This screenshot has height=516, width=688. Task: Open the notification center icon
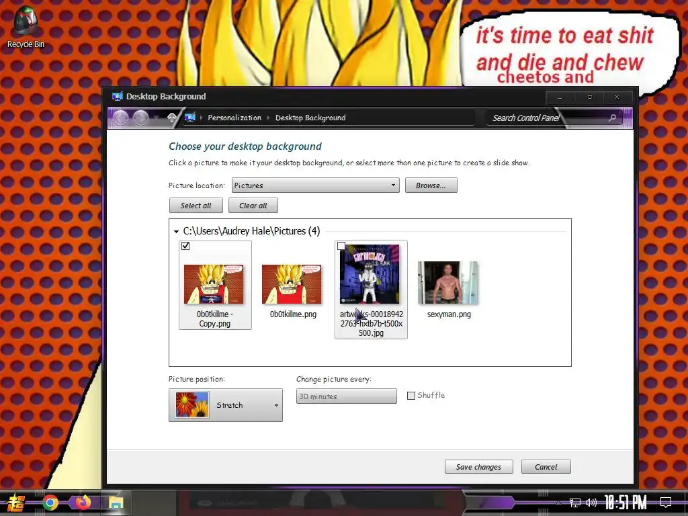click(666, 503)
